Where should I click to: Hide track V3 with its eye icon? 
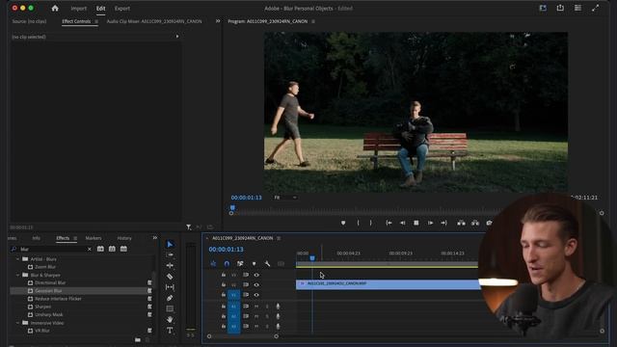[256, 275]
